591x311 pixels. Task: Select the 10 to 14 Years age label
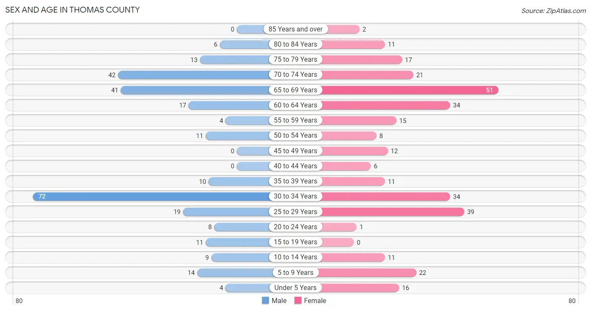pos(295,257)
